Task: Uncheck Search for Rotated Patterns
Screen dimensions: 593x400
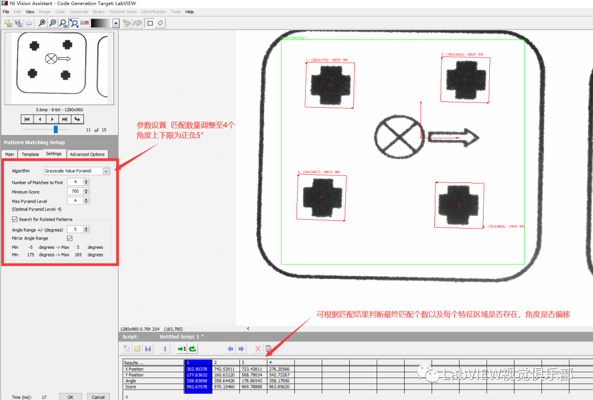Action: 14,219
